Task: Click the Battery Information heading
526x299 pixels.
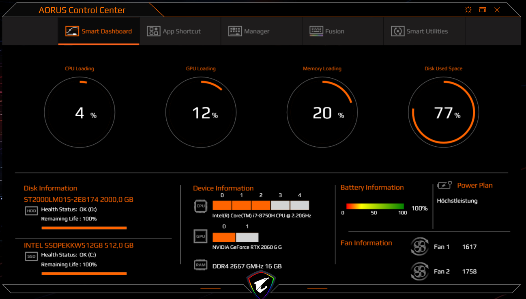Action: click(372, 188)
